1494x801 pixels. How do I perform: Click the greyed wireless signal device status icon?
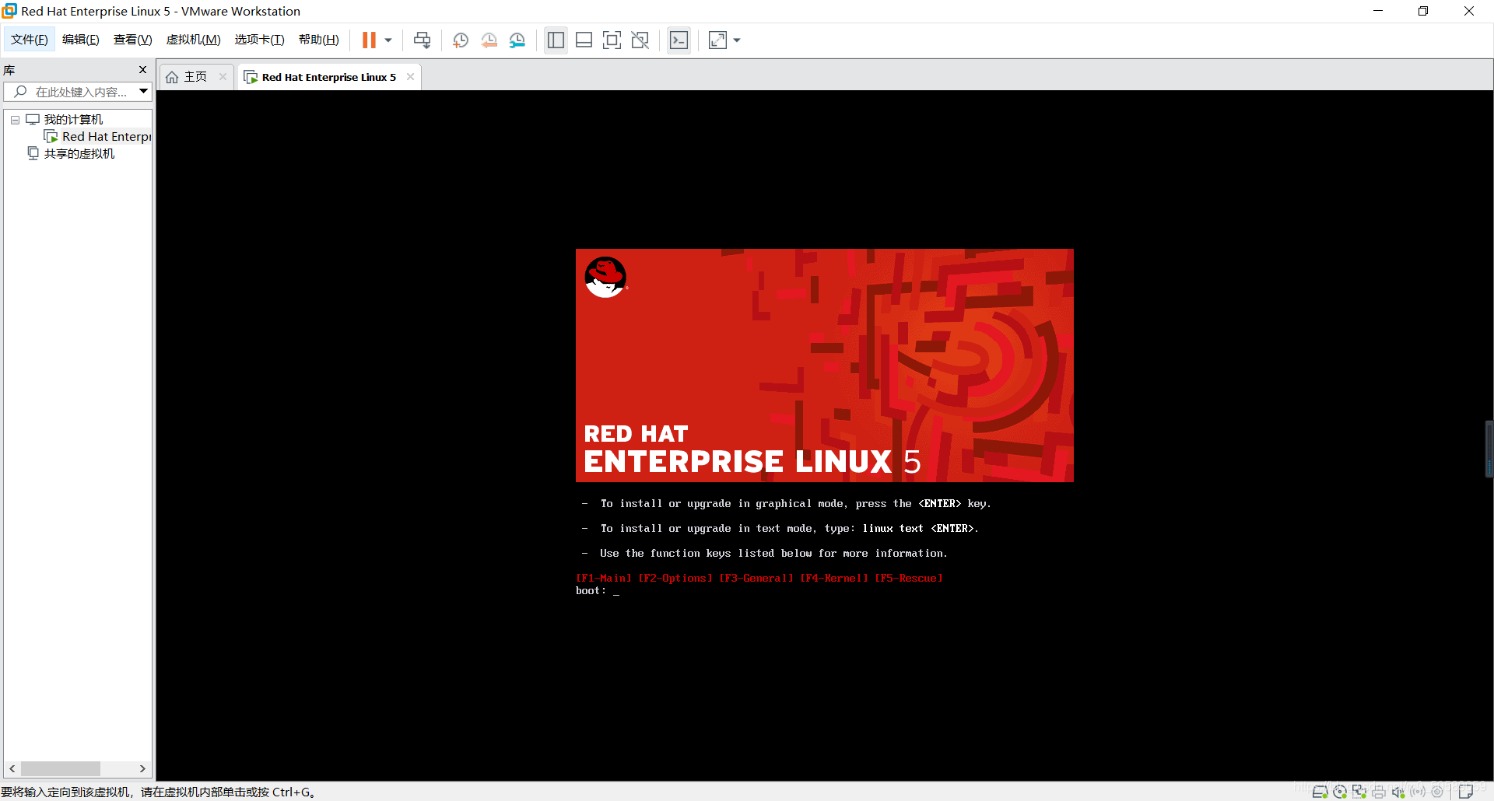point(1418,792)
